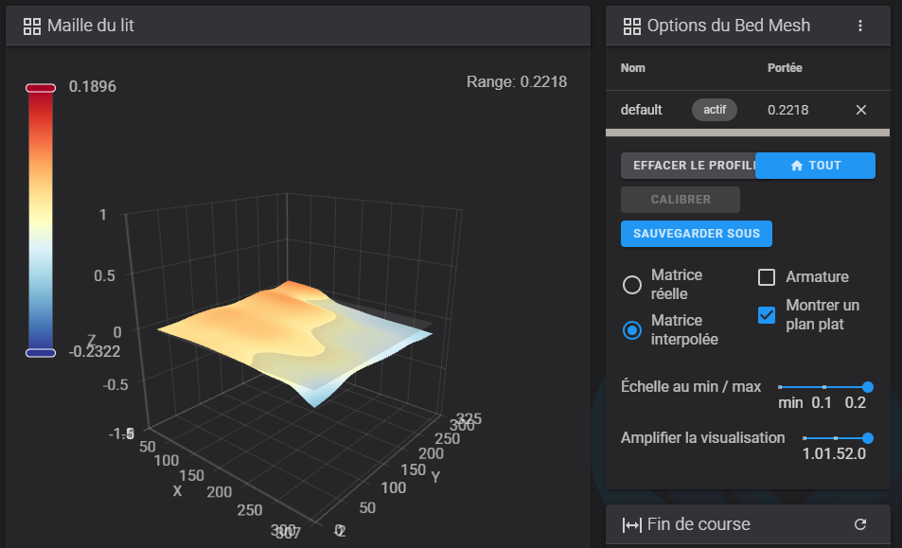
Task: Uncheck Montrer un plan plat checkbox
Action: 767,315
